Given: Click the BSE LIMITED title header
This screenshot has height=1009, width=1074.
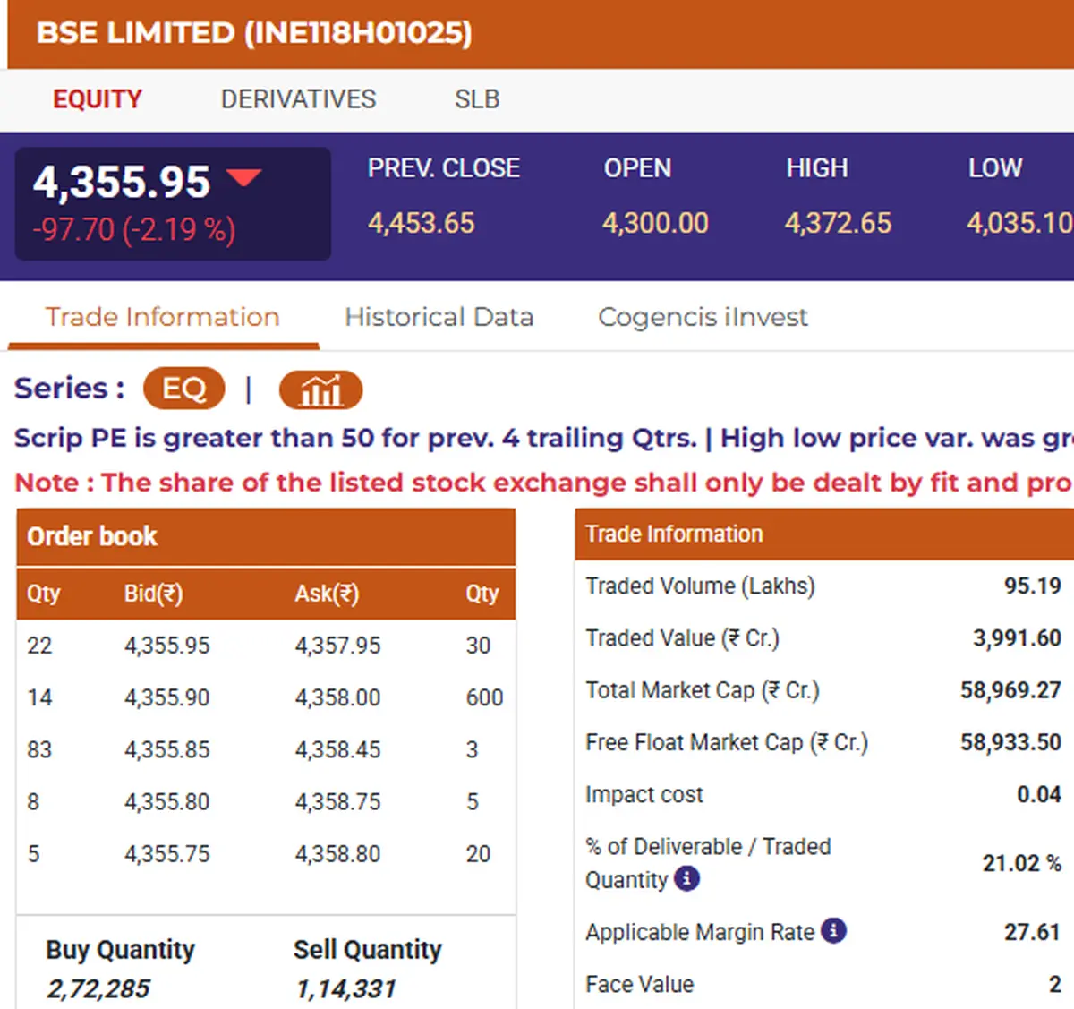Looking at the screenshot, I should (x=254, y=33).
